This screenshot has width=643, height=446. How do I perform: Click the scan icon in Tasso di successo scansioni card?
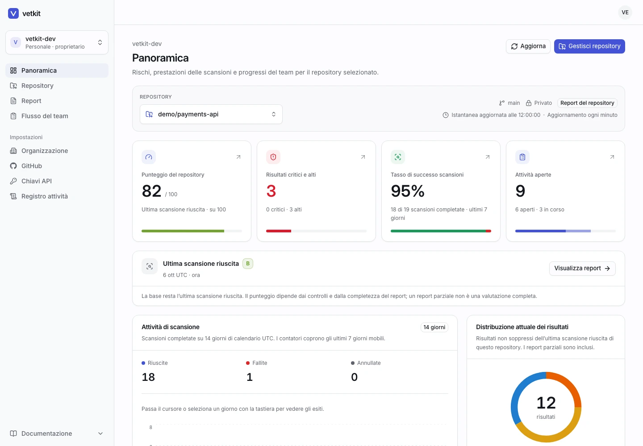tap(398, 157)
